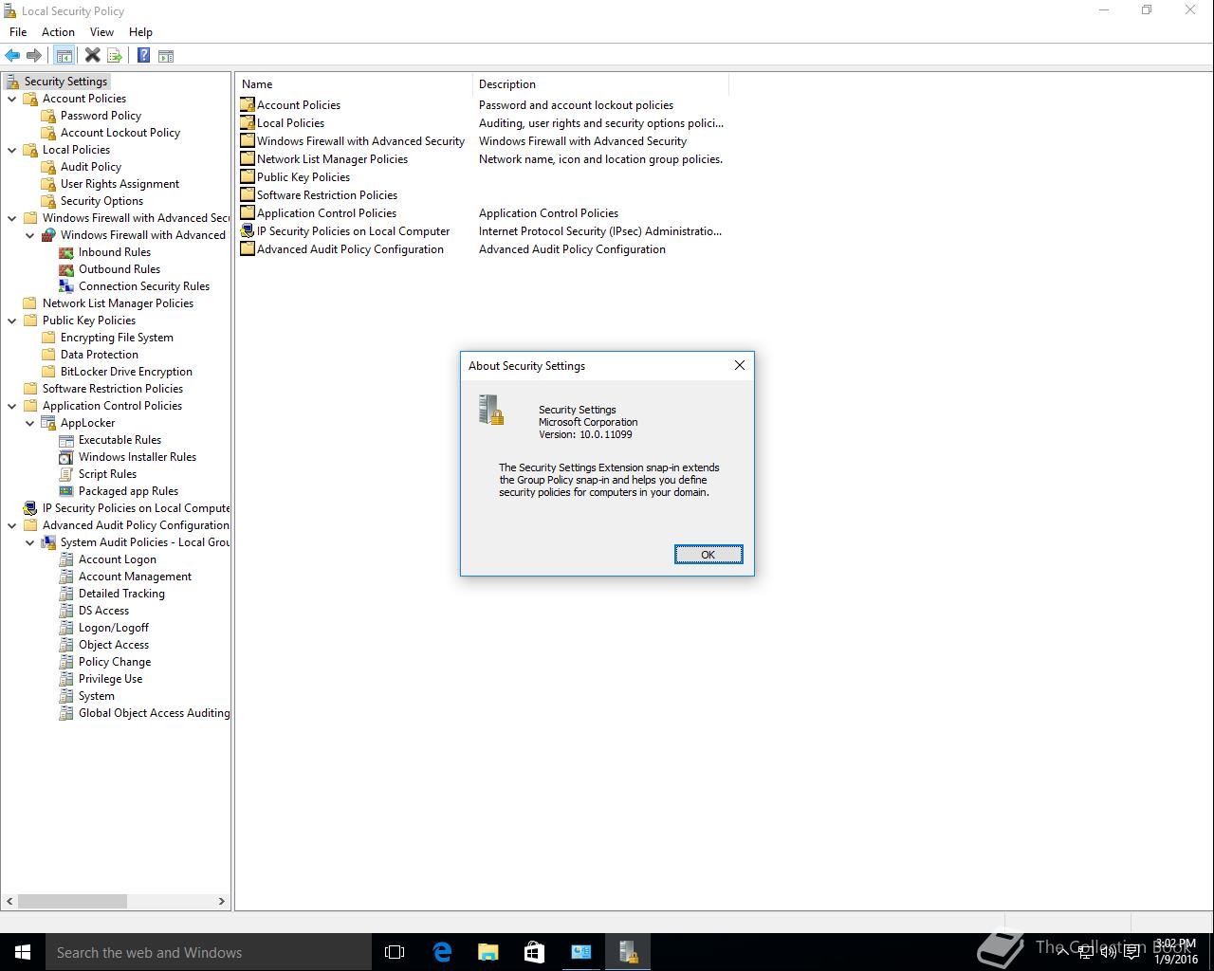Click the Export List toolbar icon
This screenshot has width=1214, height=971.
[115, 56]
